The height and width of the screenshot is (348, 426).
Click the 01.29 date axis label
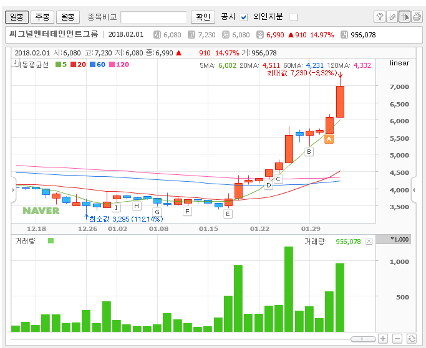[311, 228]
